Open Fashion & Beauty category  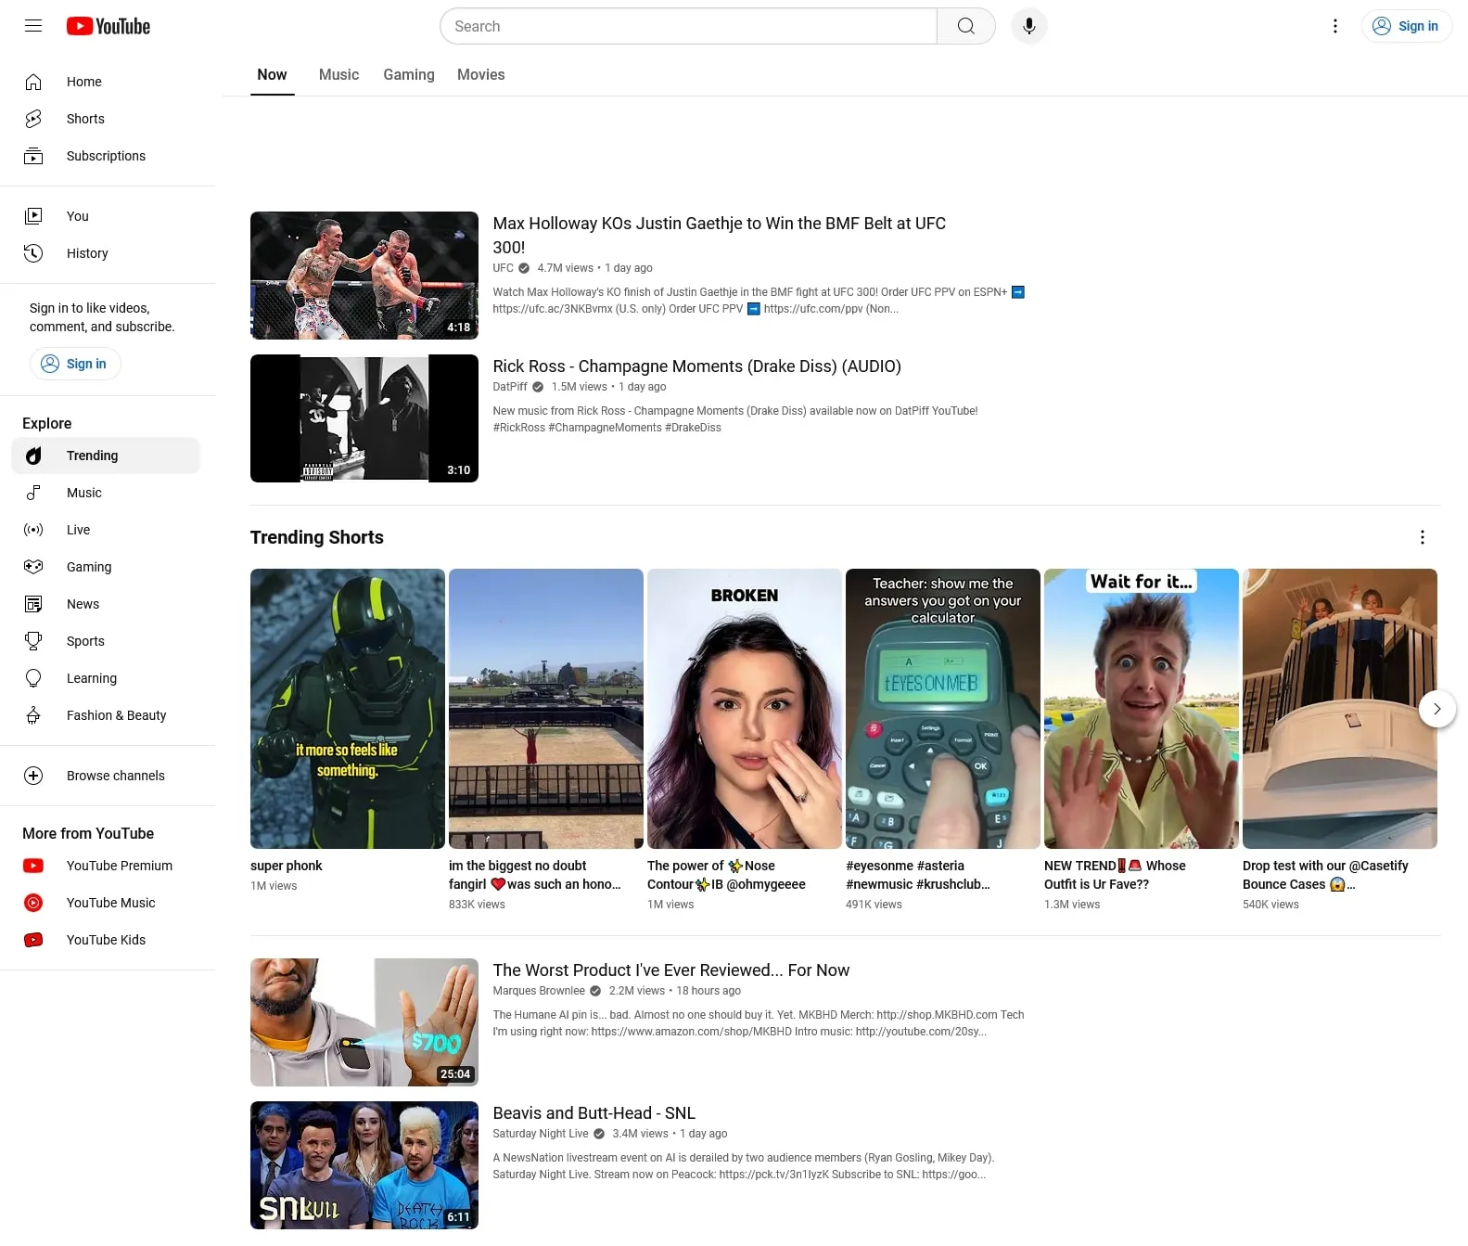(108, 715)
